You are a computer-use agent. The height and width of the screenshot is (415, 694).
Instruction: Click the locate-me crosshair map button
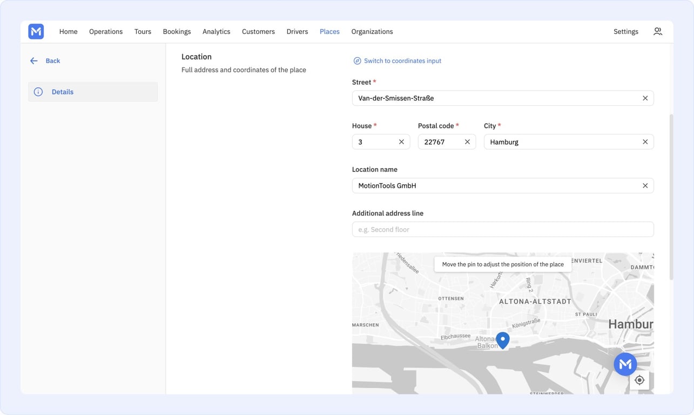click(x=639, y=380)
